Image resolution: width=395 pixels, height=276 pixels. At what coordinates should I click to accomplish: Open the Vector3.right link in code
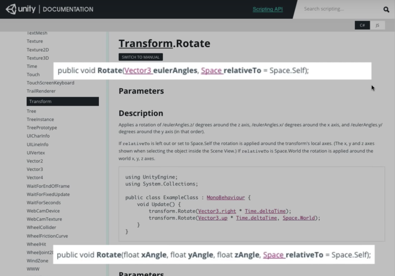coord(217,211)
